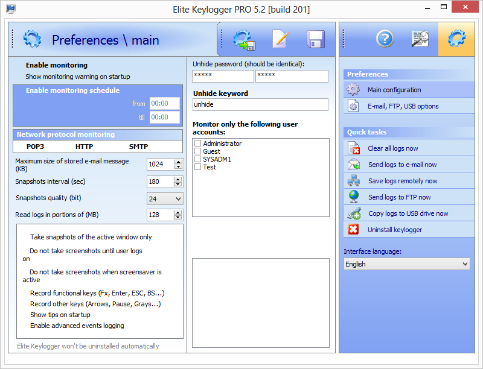This screenshot has width=483, height=369.
Task: Enable monitoring for the SYSADM1 account
Action: pos(197,159)
